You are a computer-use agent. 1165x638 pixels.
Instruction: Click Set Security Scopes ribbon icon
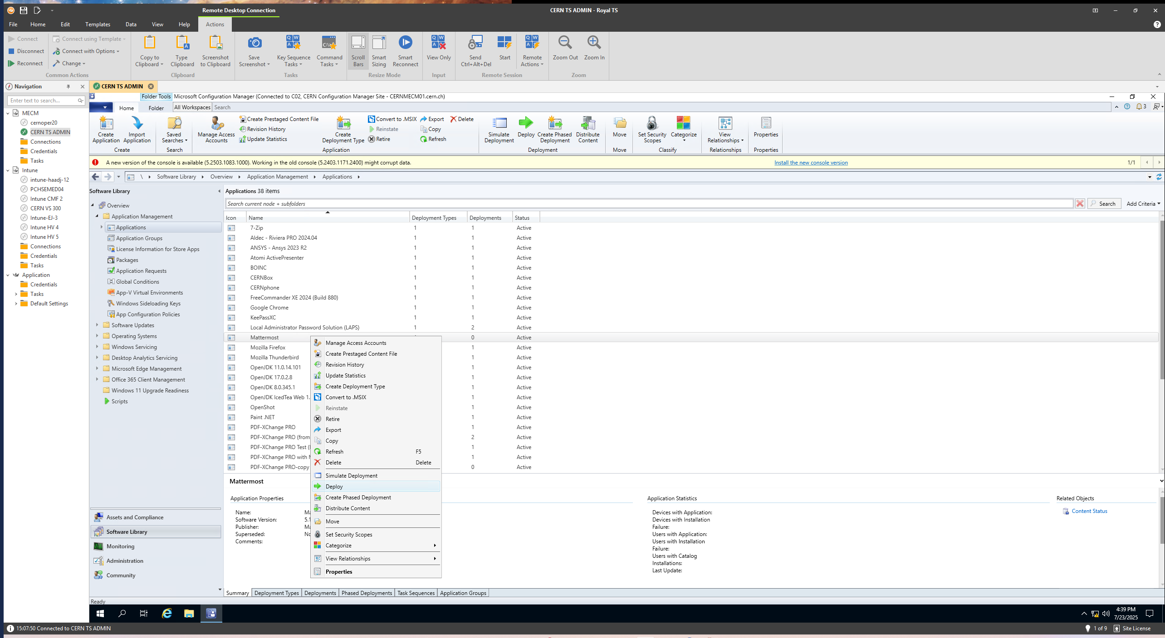point(652,129)
